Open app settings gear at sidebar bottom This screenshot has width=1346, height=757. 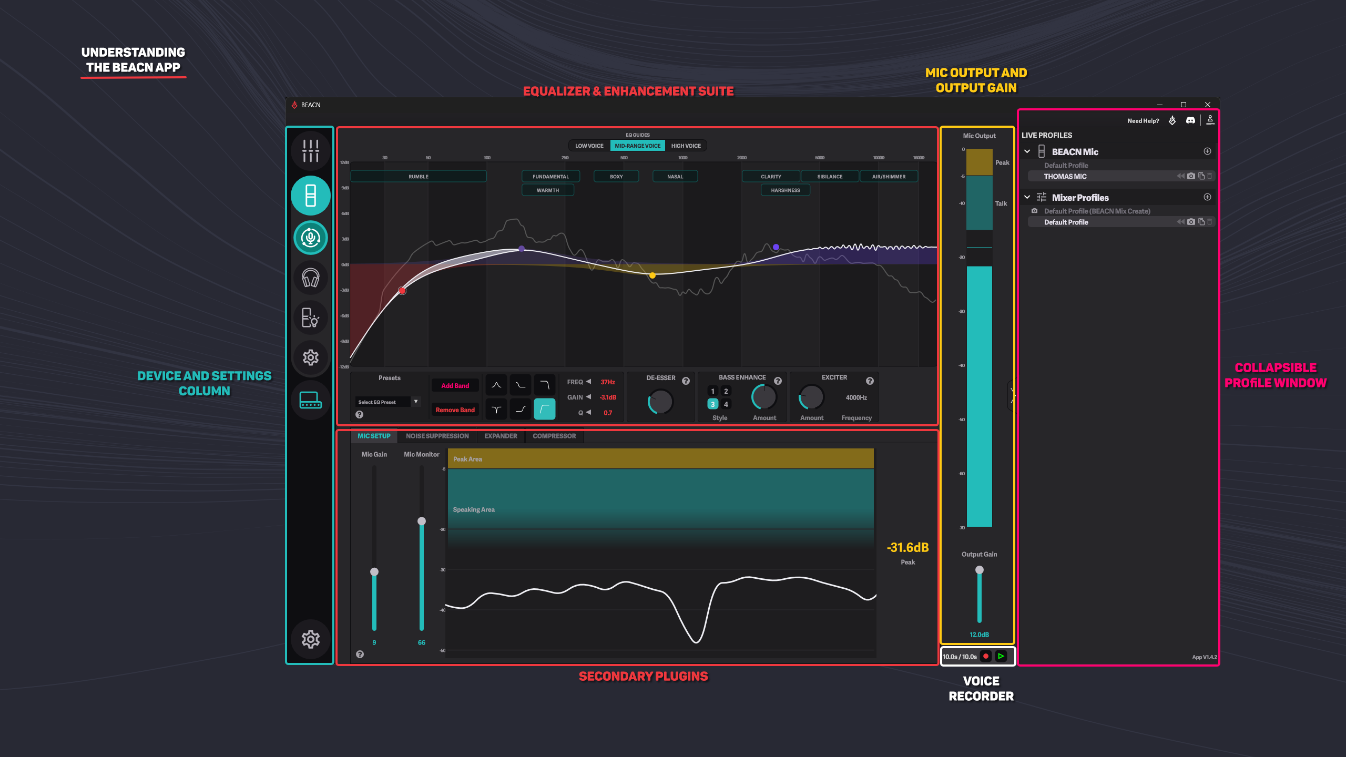point(311,639)
